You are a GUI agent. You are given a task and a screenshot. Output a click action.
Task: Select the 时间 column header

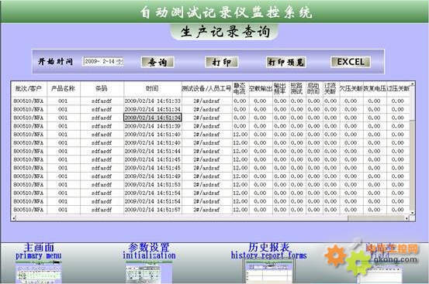tap(153, 89)
